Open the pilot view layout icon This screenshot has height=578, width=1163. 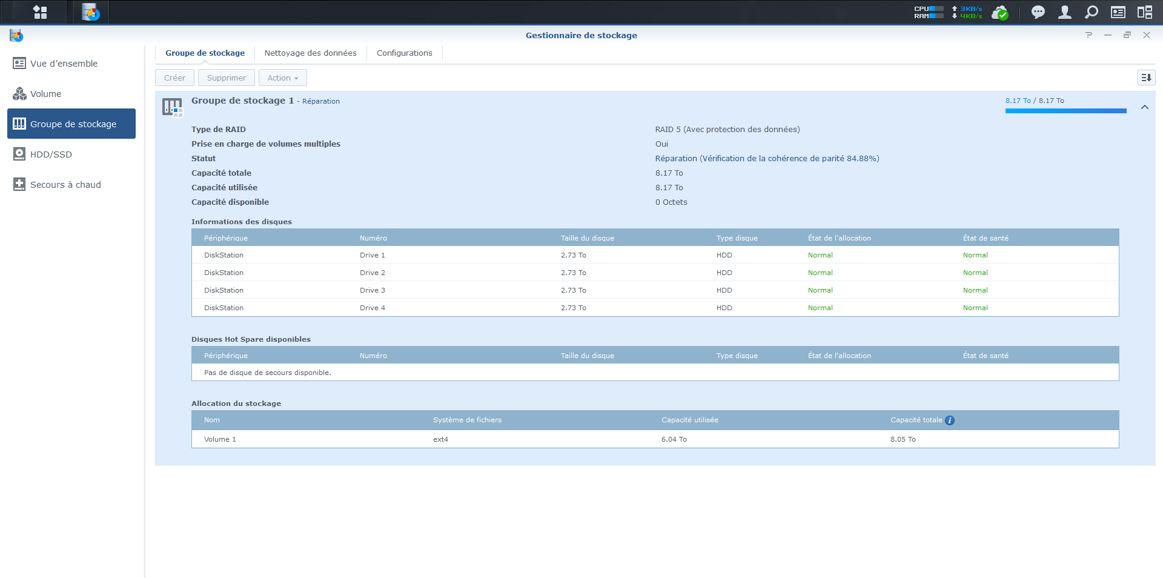point(1144,12)
